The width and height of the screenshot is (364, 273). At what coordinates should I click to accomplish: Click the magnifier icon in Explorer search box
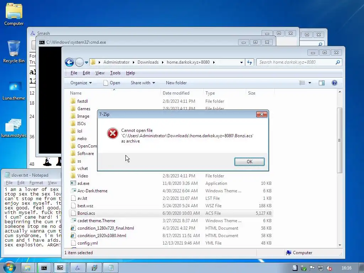pos(338,62)
